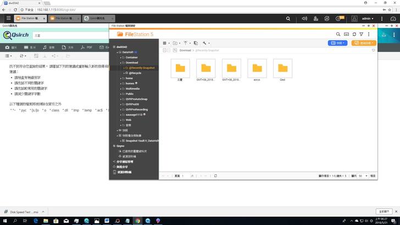
Task: Open the admin user dropdown
Action: coord(369,19)
